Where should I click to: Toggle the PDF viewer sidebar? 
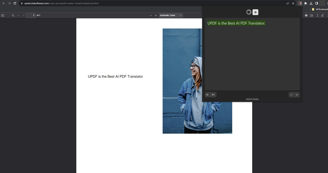[x=3, y=15]
